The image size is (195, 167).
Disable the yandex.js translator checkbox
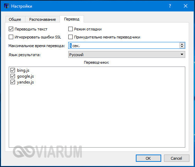(x=13, y=82)
